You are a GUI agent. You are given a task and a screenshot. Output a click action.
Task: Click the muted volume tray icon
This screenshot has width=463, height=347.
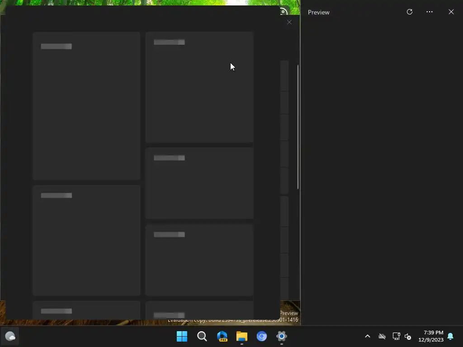tap(408, 336)
